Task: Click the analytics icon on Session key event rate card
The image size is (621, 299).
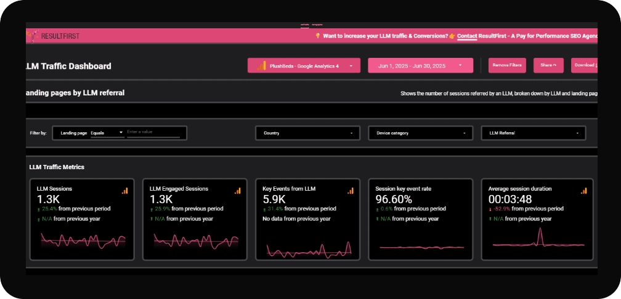Action: point(463,191)
